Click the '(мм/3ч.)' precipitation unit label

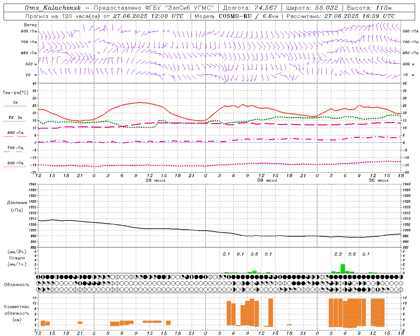pos(17,252)
